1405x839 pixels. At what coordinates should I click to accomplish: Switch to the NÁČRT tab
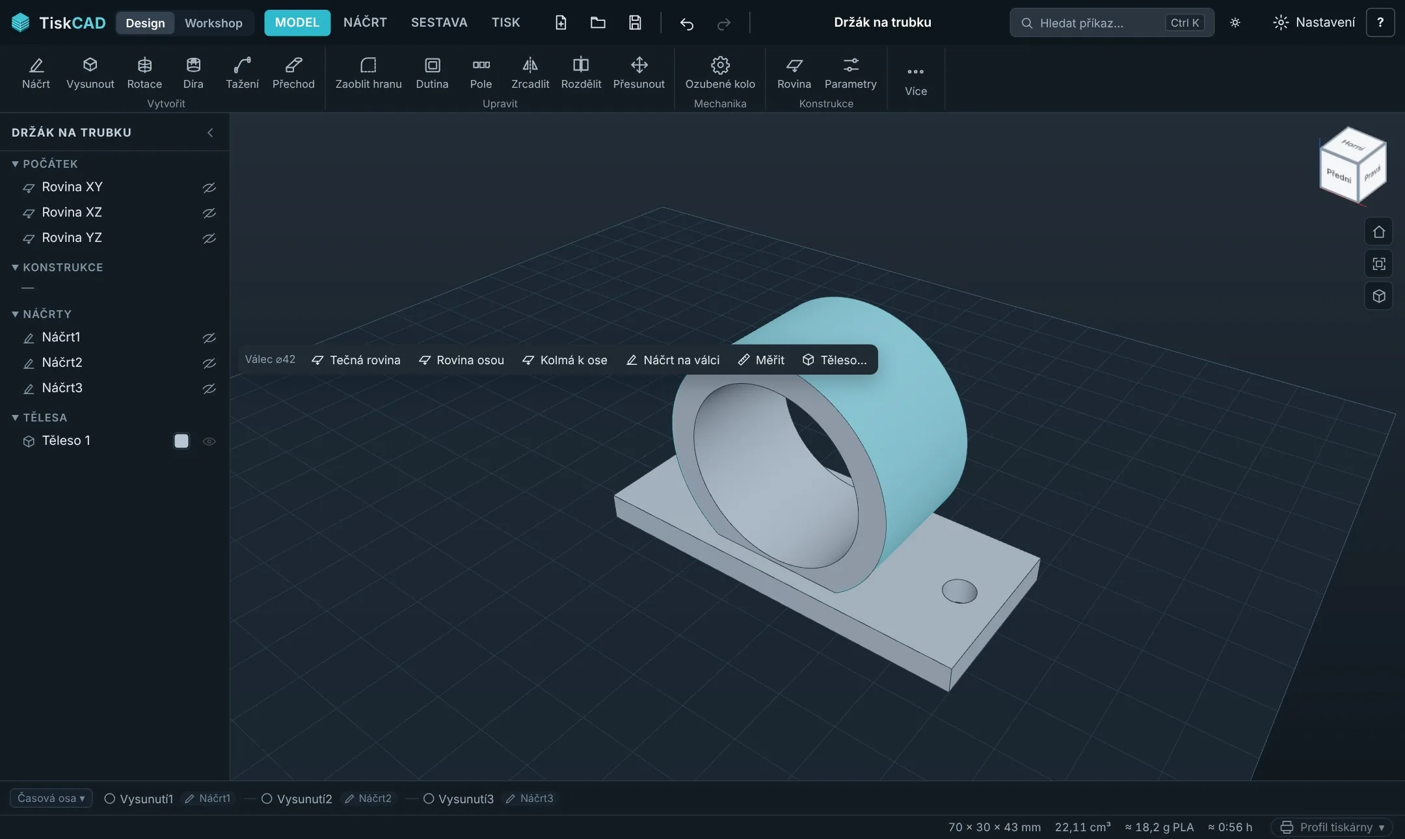[365, 22]
